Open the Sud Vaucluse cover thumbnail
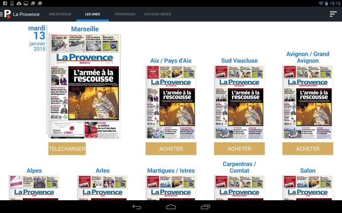 coord(239,102)
